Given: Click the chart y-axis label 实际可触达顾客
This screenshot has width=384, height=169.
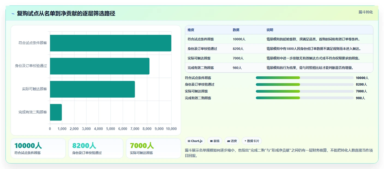Looking at the screenshot, I should point(34,89).
